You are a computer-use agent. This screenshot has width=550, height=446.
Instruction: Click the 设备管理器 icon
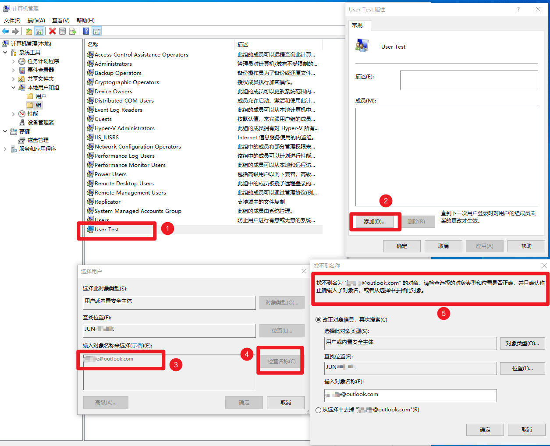pos(22,123)
